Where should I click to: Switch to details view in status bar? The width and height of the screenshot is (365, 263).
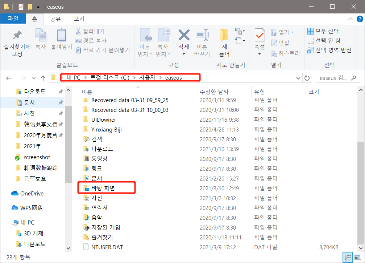[348, 257]
